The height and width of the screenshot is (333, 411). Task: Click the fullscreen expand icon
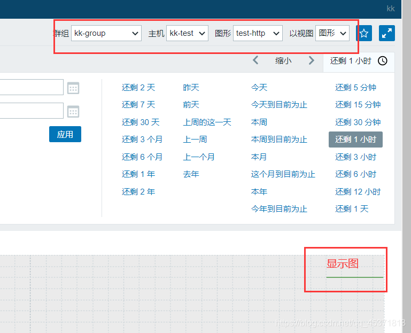(386, 33)
